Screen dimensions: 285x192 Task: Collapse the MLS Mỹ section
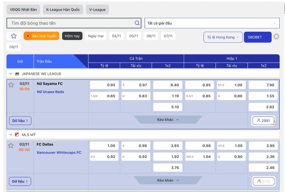click(x=11, y=135)
